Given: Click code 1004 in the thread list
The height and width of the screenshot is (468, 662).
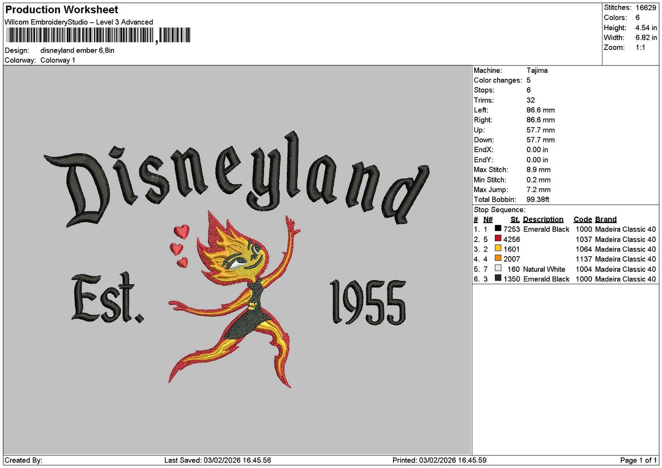Looking at the screenshot, I should click(584, 269).
